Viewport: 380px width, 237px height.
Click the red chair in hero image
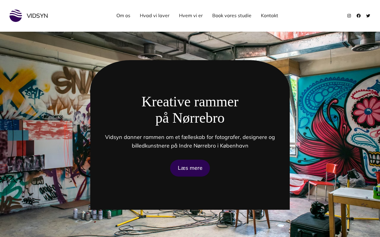pyautogui.click(x=323, y=181)
